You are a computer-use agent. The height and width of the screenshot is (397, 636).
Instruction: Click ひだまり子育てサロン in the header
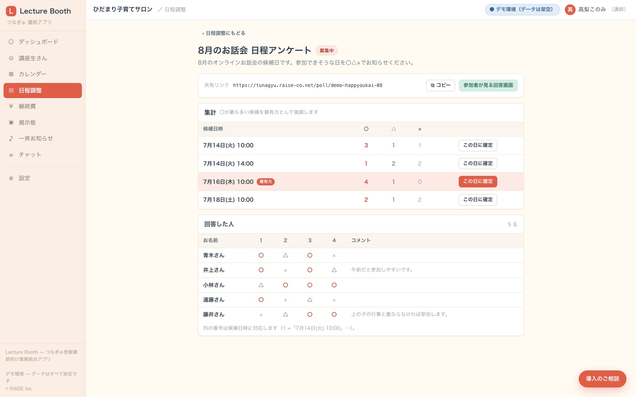coord(123,10)
